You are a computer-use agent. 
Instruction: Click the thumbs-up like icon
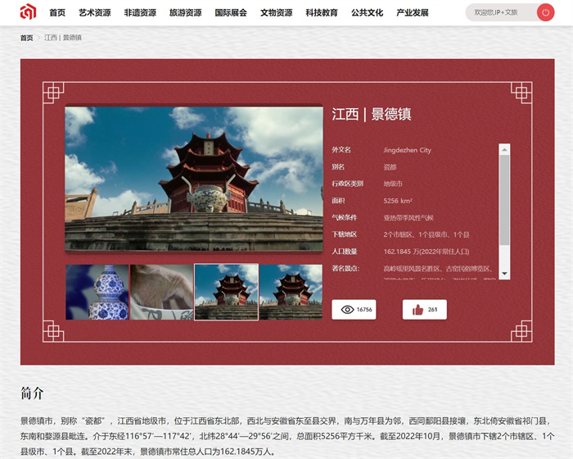tap(417, 310)
